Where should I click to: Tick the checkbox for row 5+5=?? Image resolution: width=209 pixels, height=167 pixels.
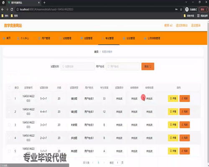pos(9,99)
